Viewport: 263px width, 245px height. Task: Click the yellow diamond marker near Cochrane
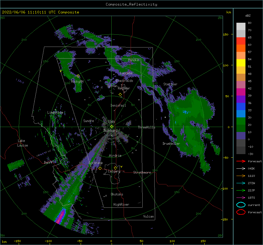(x=100, y=168)
